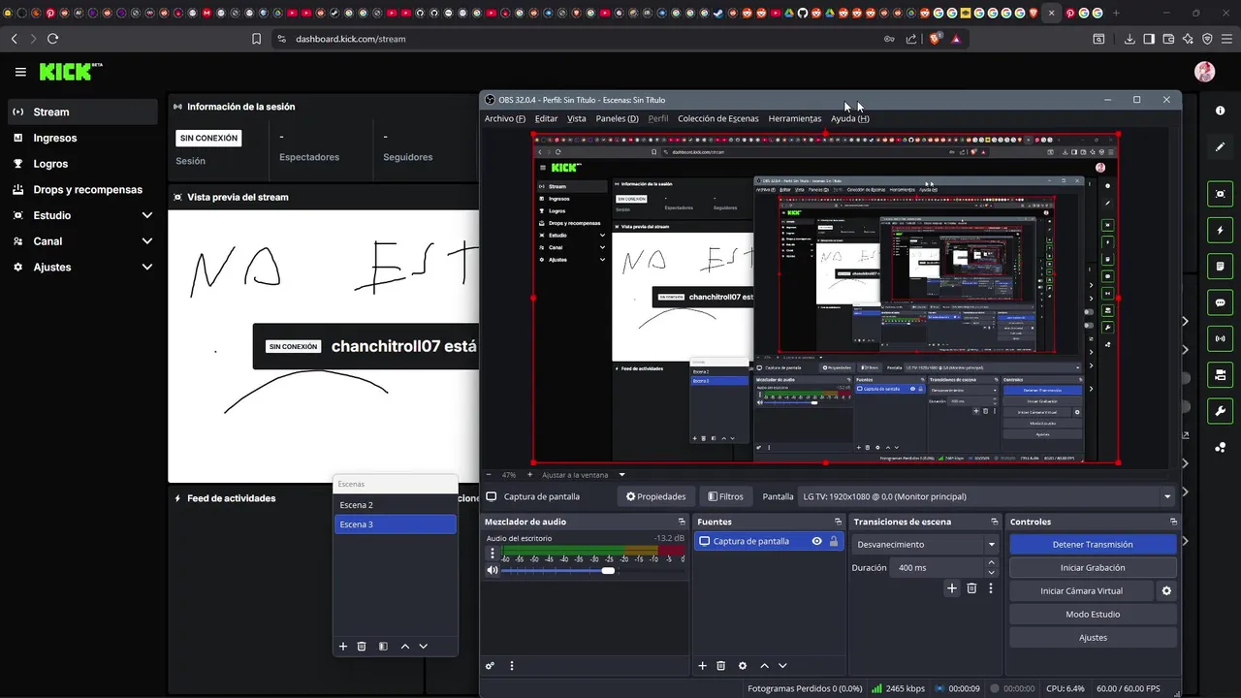The height and width of the screenshot is (698, 1241).
Task: Move the selected source down in Fuentes
Action: click(782, 666)
